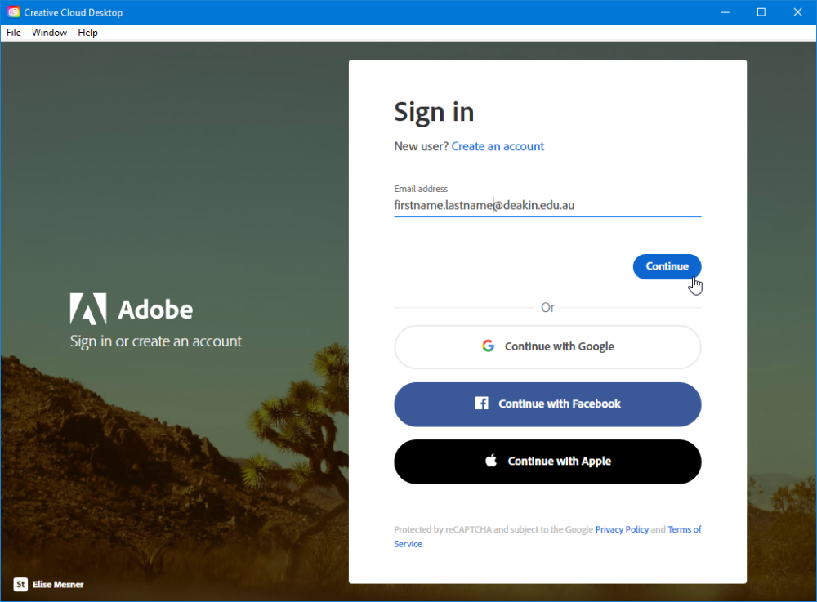This screenshot has height=602, width=817.
Task: Select Continue with Apple
Action: [x=547, y=462]
